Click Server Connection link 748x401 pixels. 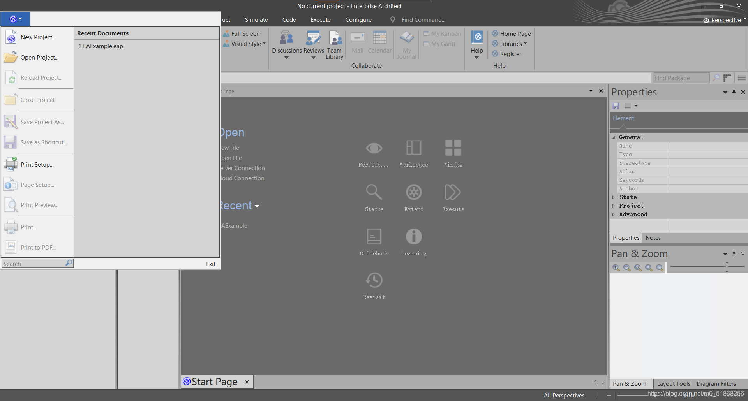click(243, 168)
